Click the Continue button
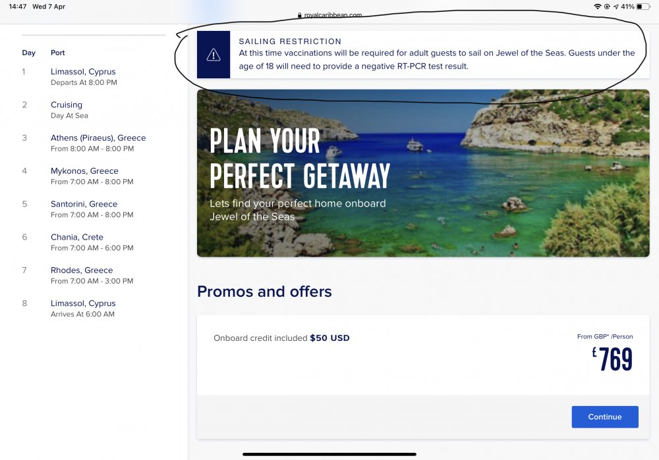The image size is (659, 460). coord(605,417)
